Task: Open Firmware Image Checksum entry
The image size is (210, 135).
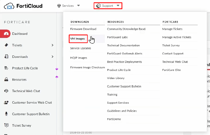Action: pyautogui.click(x=87, y=67)
